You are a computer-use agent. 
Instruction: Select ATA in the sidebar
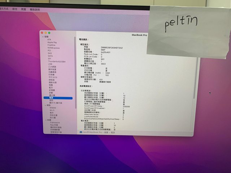[49, 40]
